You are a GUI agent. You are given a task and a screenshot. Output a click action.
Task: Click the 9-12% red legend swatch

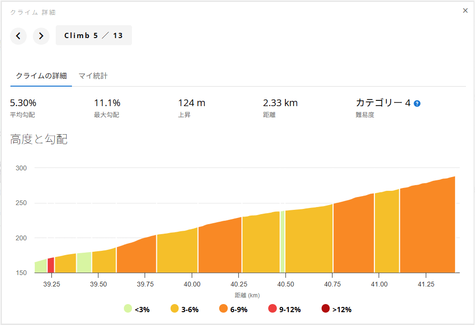[x=273, y=309]
